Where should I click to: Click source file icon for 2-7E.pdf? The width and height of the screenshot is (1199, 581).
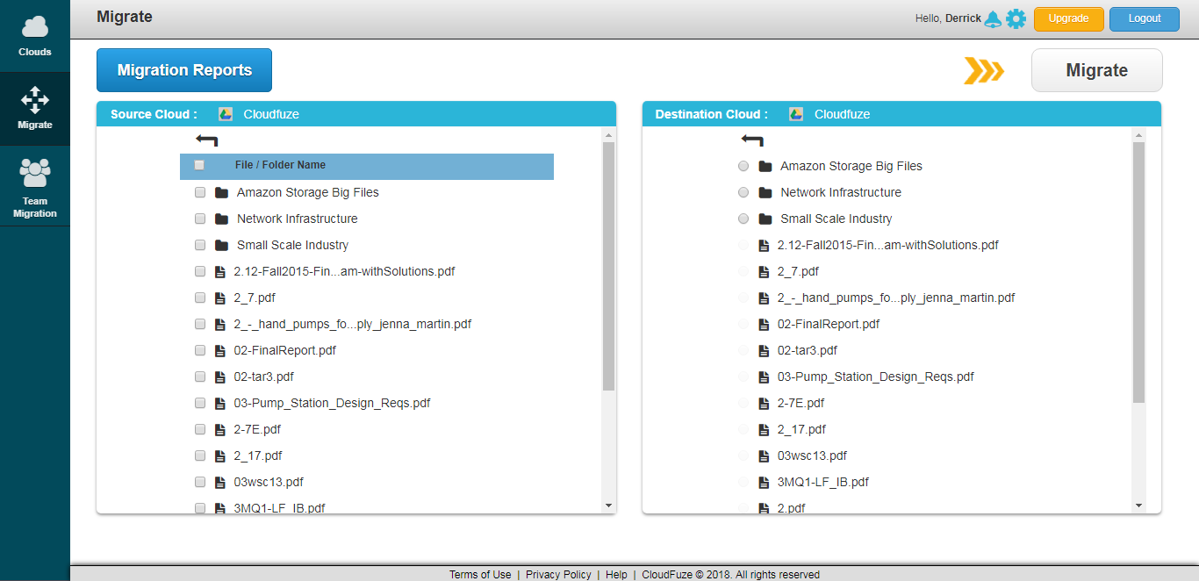[220, 429]
